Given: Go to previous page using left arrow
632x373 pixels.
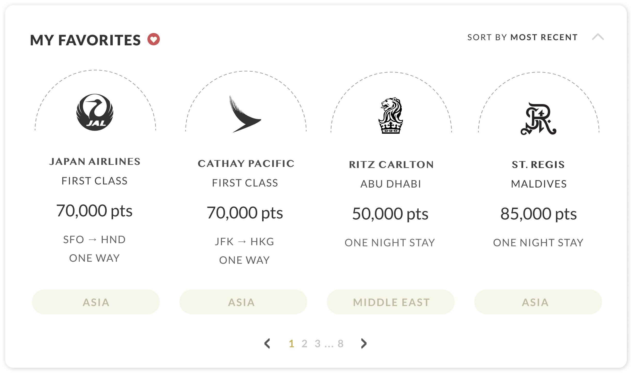Looking at the screenshot, I should 267,343.
